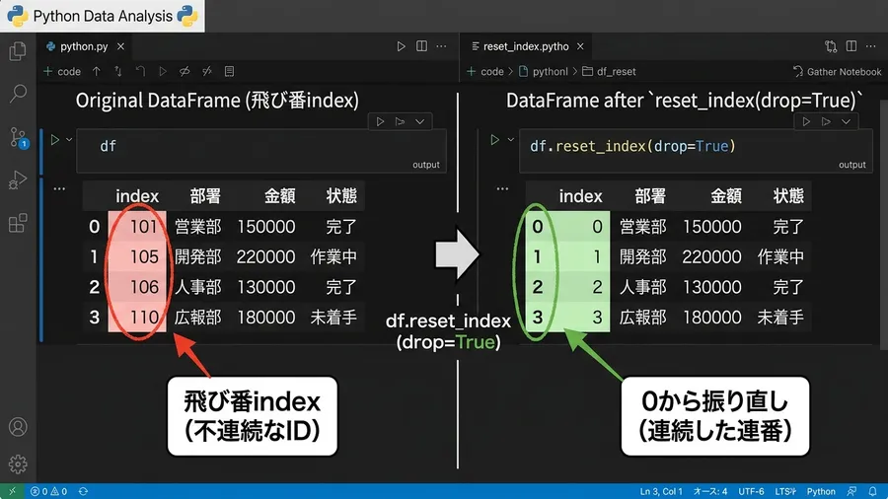
Task: Click the Run file icon beside python.py tab
Action: point(401,46)
